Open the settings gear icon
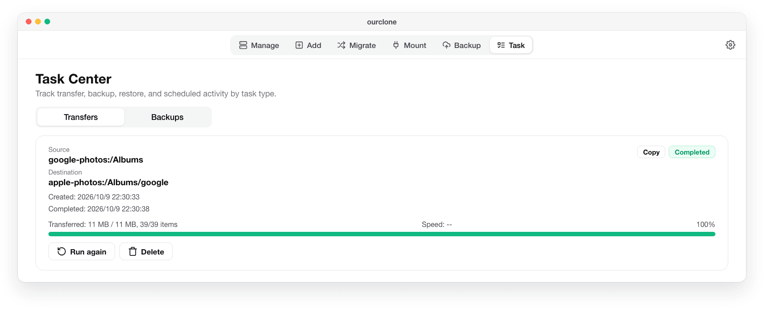Screen dimensions: 766x310 730,45
